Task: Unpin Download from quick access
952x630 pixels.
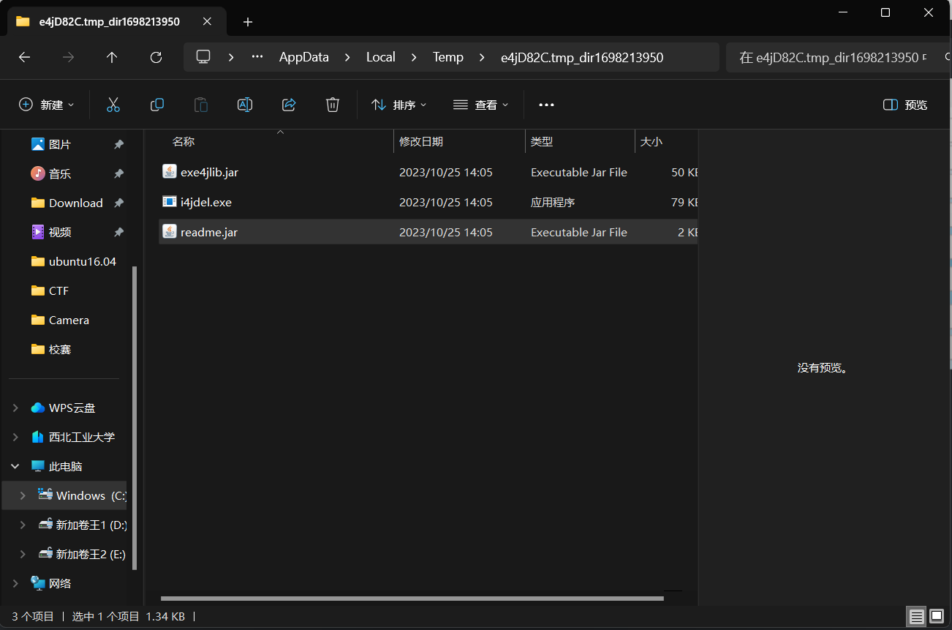Action: coord(118,203)
